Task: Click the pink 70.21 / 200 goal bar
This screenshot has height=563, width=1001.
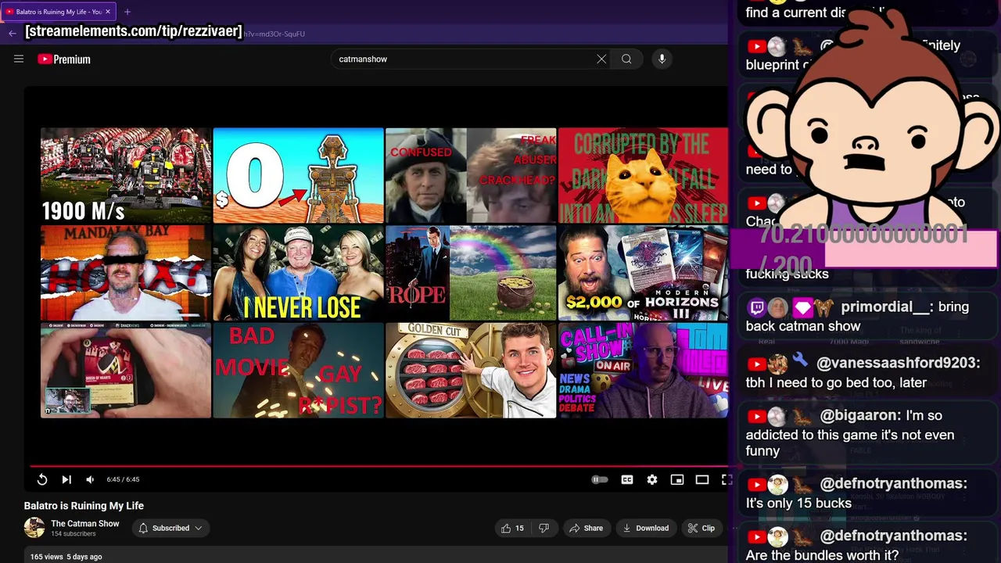Action: [x=863, y=249]
